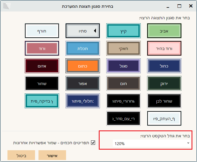The width and height of the screenshot is (197, 162).
Task: Choose the שחרורי_פיתוח custom style
Action: pos(123,101)
